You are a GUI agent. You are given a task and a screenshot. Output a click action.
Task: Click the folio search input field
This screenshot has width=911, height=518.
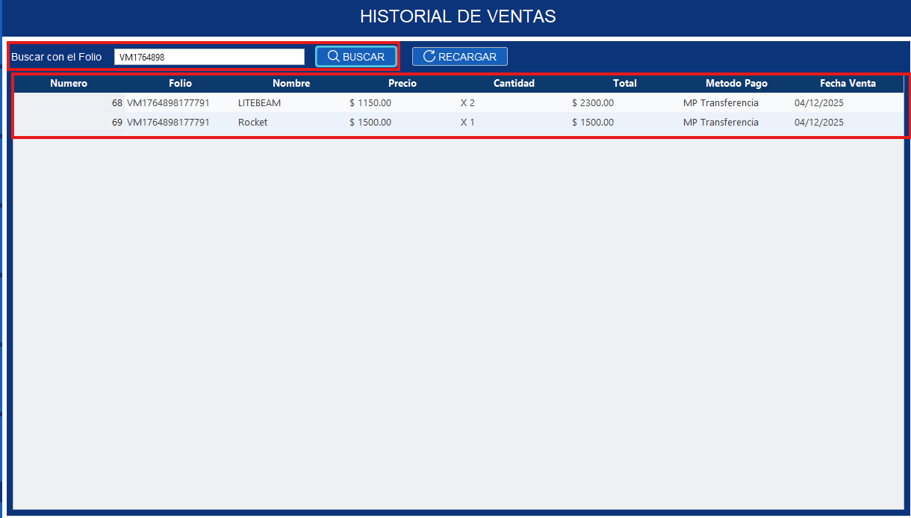tap(209, 56)
